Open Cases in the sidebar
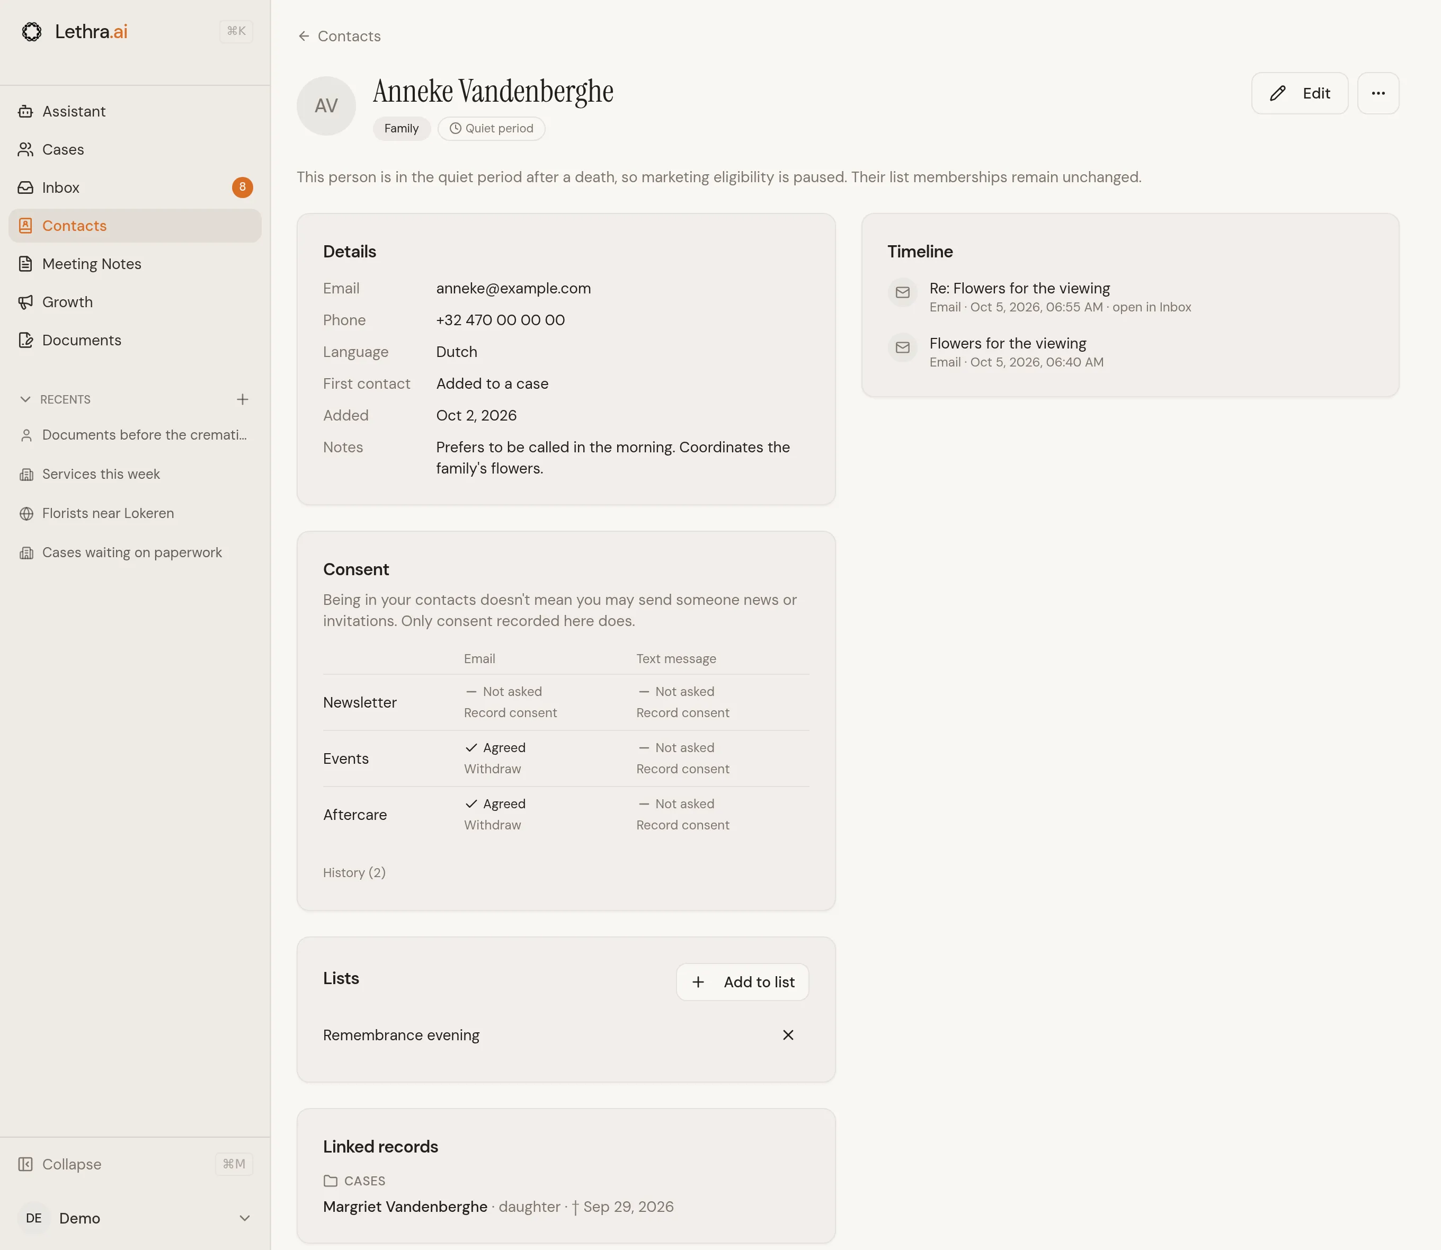This screenshot has height=1250, width=1441. click(135, 149)
